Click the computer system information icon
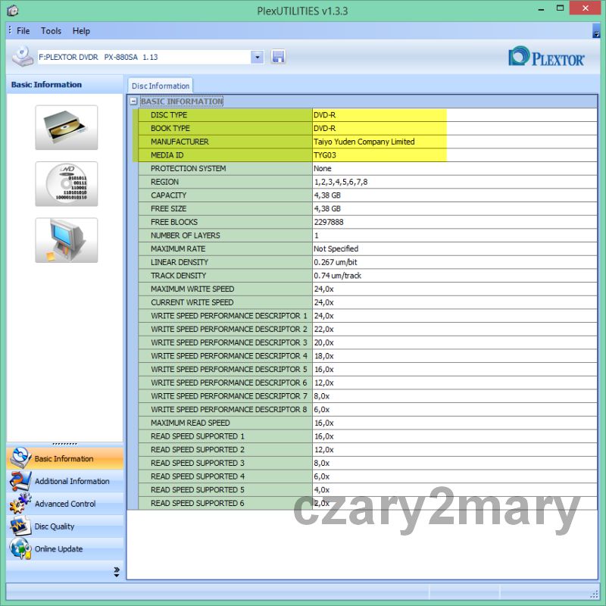Viewport: 606px width, 606px height. [67, 240]
